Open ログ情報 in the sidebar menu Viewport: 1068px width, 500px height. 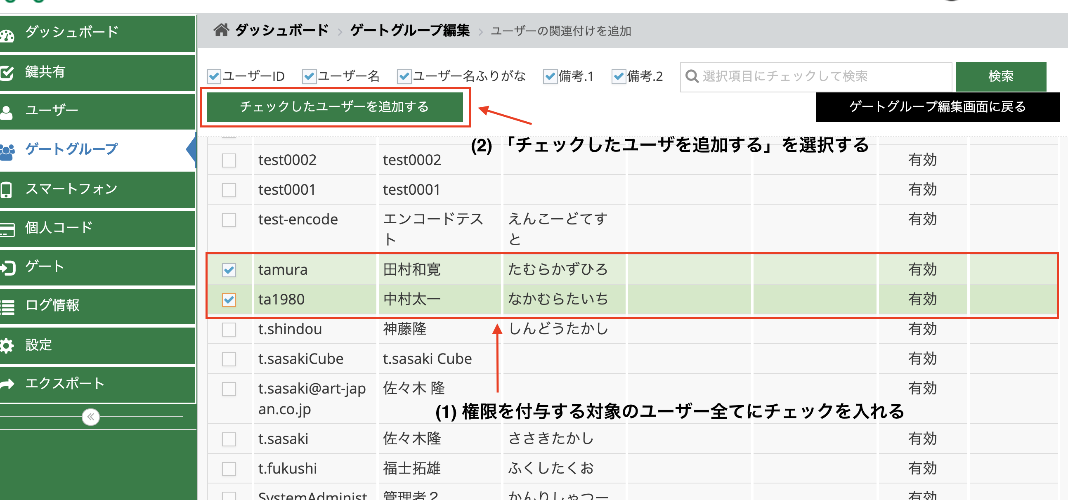(97, 307)
